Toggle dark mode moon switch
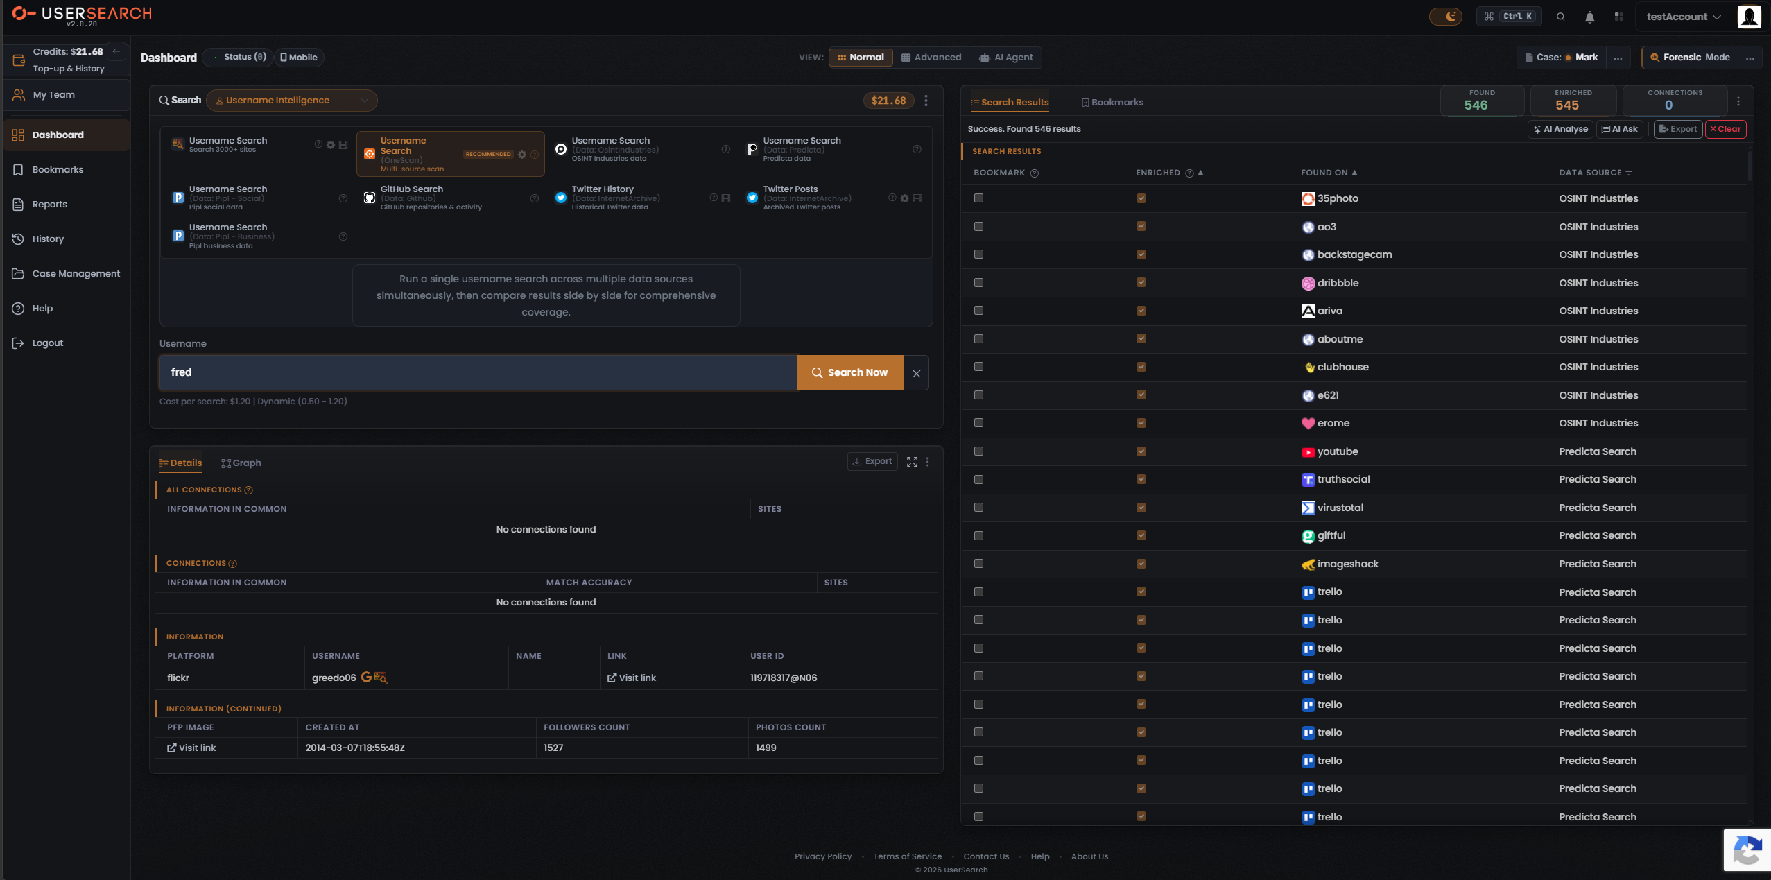 click(x=1445, y=17)
